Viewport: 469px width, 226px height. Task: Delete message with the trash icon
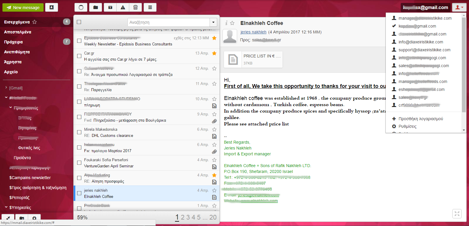pyautogui.click(x=135, y=7)
